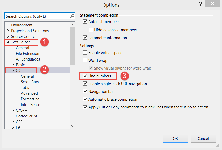Expand the Formatting node under C#
The height and width of the screenshot is (150, 222).
pyautogui.click(x=18, y=99)
